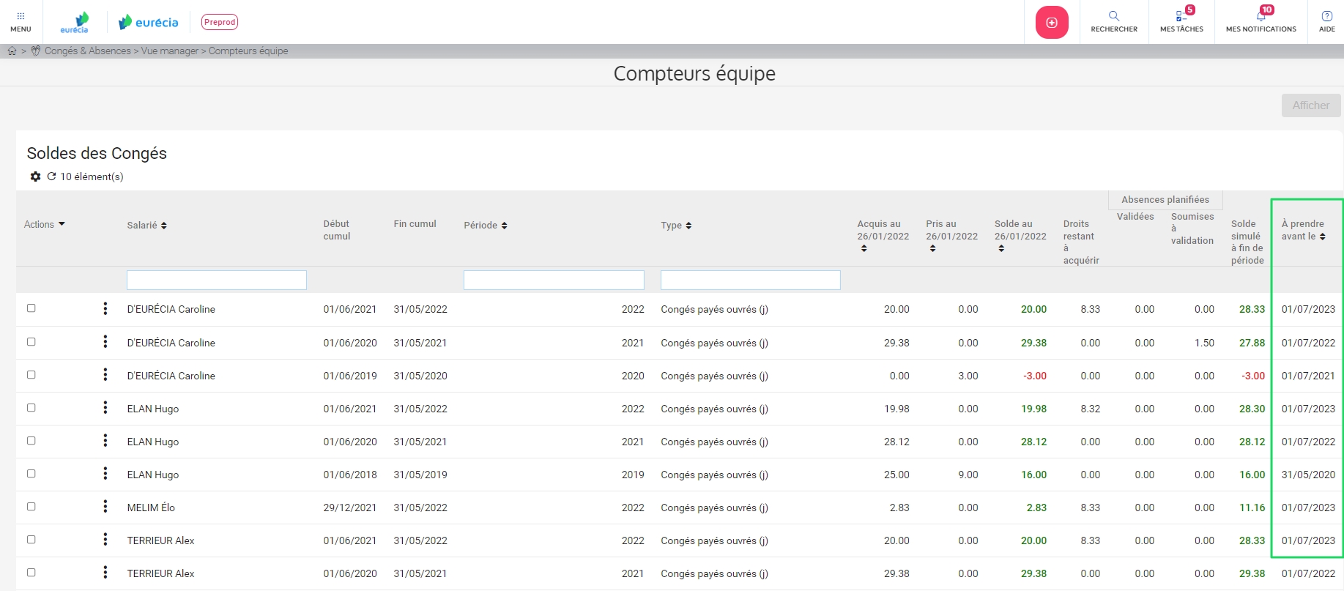The width and height of the screenshot is (1344, 591).
Task: Open Mes Notifications bell
Action: pos(1261,22)
